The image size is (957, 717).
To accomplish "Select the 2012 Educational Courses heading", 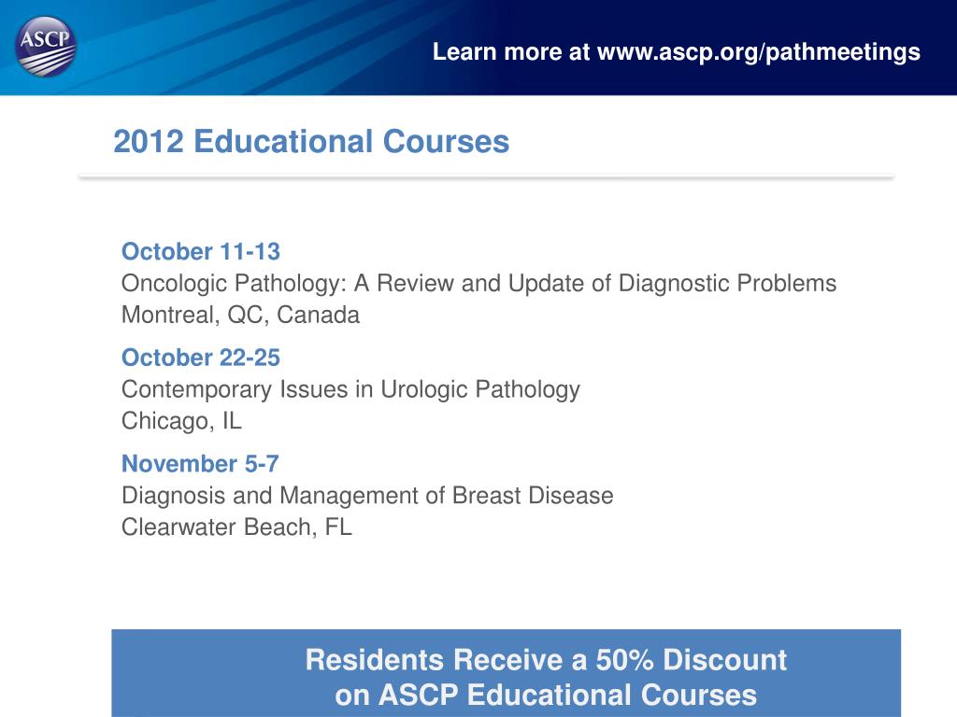I will 311,142.
